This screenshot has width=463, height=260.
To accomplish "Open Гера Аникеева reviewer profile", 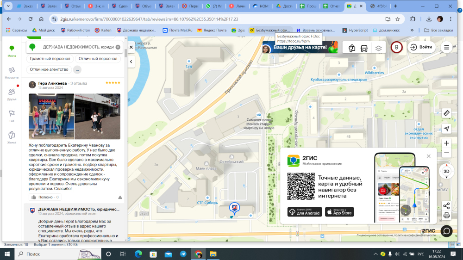I will (x=52, y=83).
